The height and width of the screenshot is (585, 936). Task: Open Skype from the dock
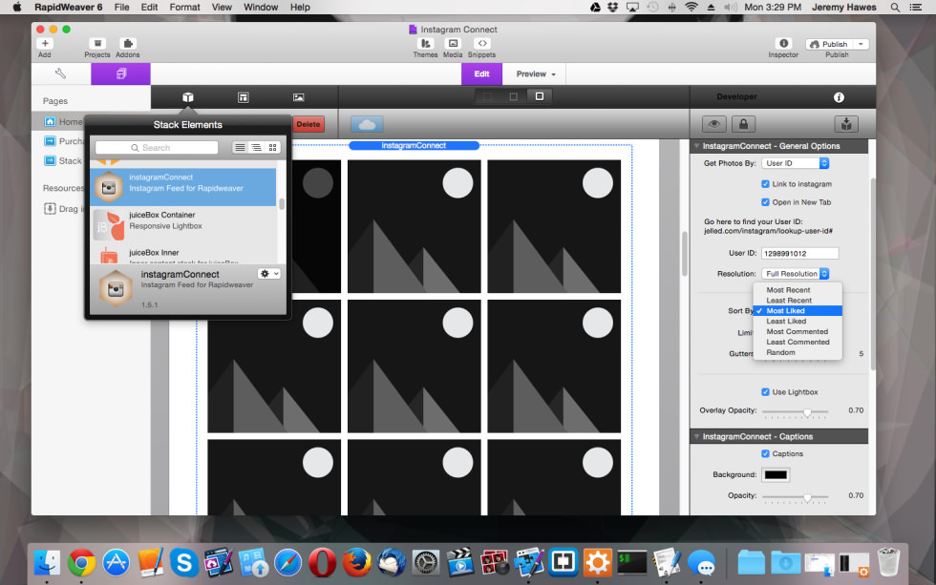[x=184, y=562]
